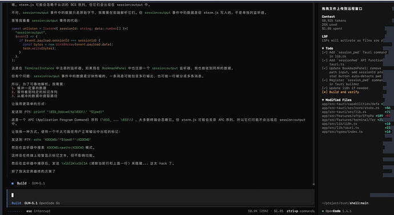This screenshot has height=215, width=394.
Task: Click the 'const bytes = new Uint8Array' code line
Action: [x=68, y=45]
